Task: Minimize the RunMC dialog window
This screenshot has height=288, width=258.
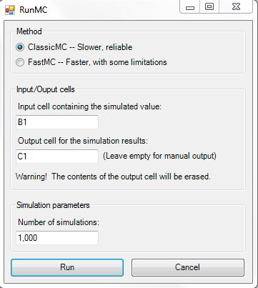Action: [190, 7]
